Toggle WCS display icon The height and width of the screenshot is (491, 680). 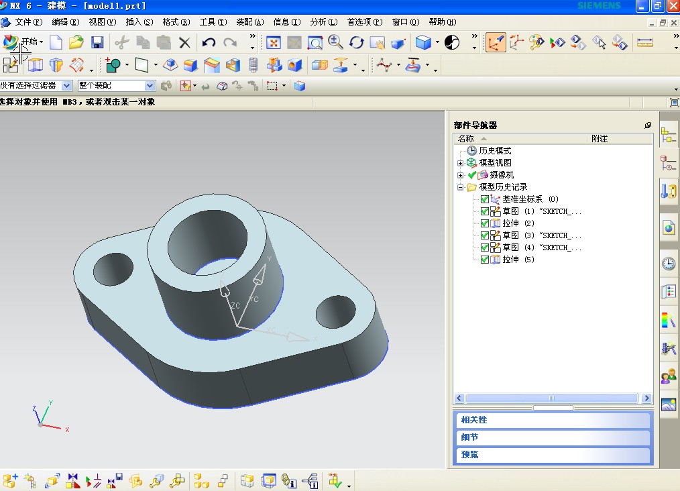click(x=496, y=42)
